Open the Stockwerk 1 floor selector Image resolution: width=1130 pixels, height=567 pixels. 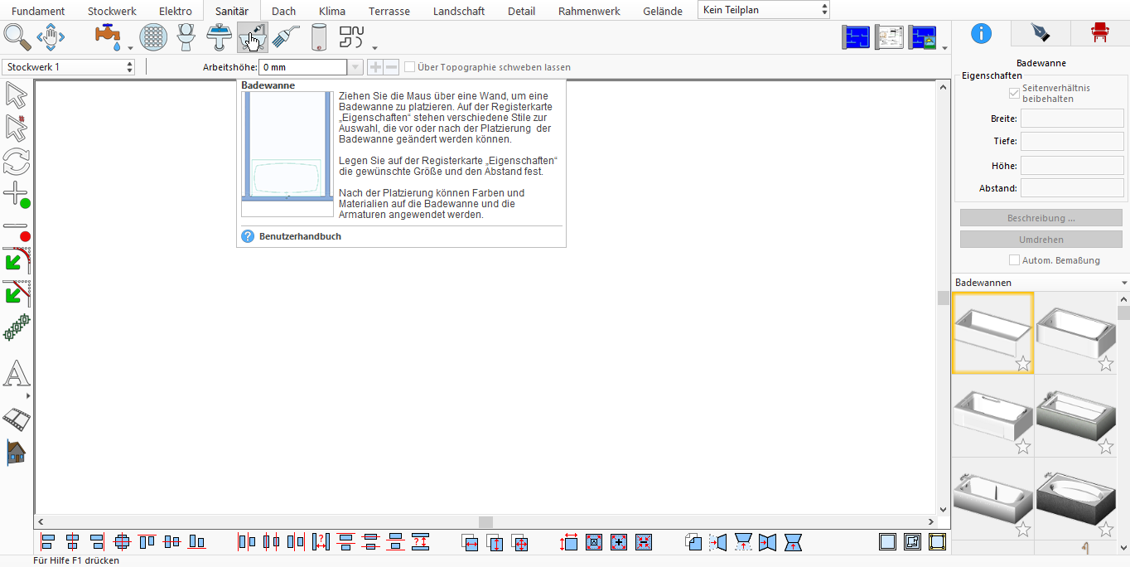pos(69,67)
